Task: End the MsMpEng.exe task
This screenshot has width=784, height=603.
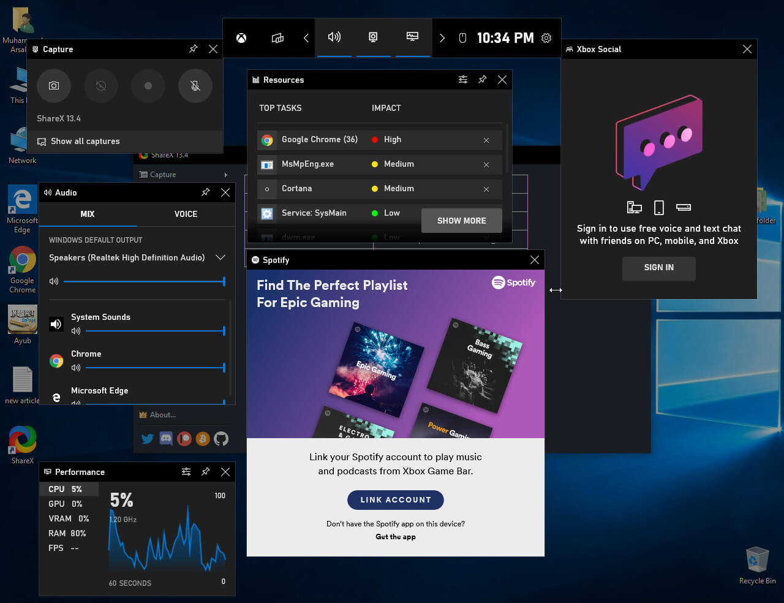Action: click(x=486, y=165)
